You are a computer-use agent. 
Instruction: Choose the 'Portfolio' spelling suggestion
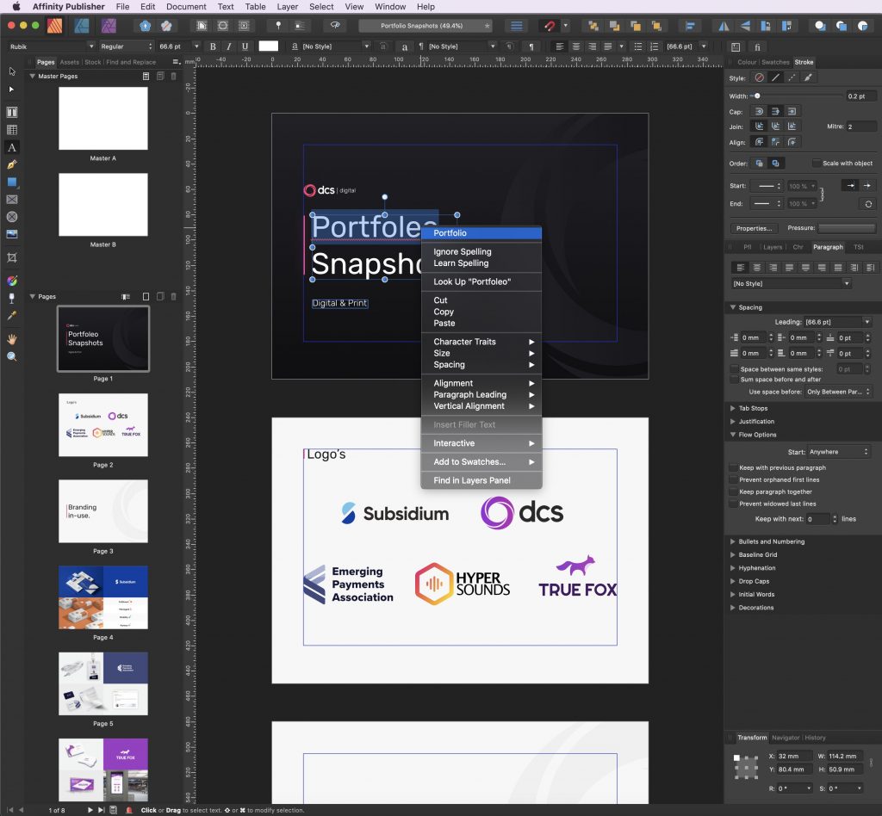click(x=481, y=233)
